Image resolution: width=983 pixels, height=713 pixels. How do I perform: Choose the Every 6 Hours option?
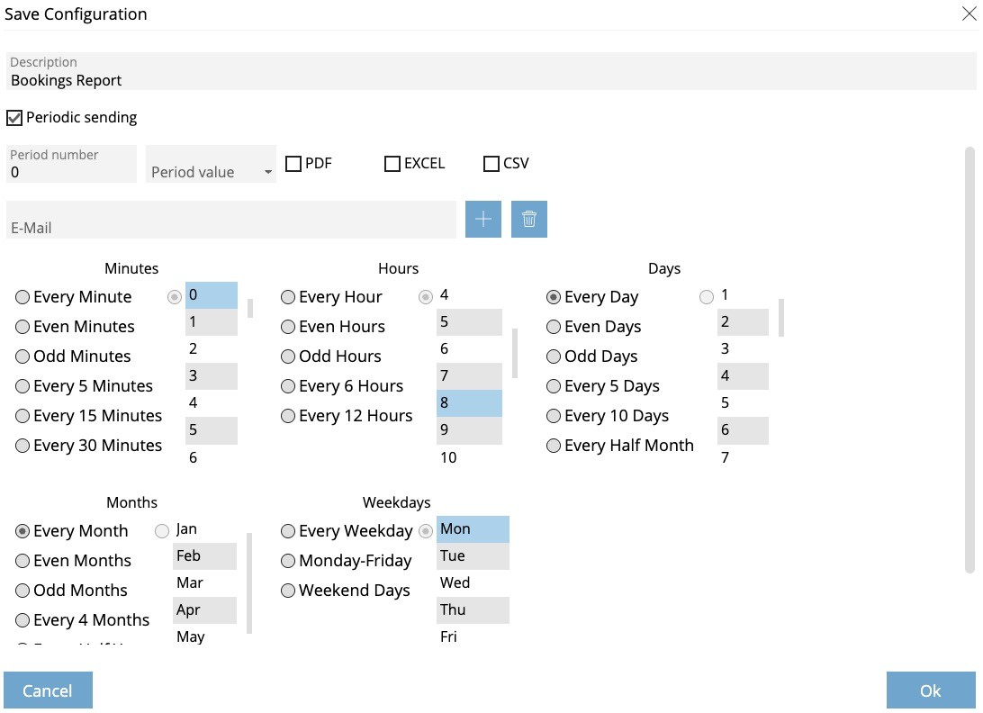pyautogui.click(x=289, y=386)
